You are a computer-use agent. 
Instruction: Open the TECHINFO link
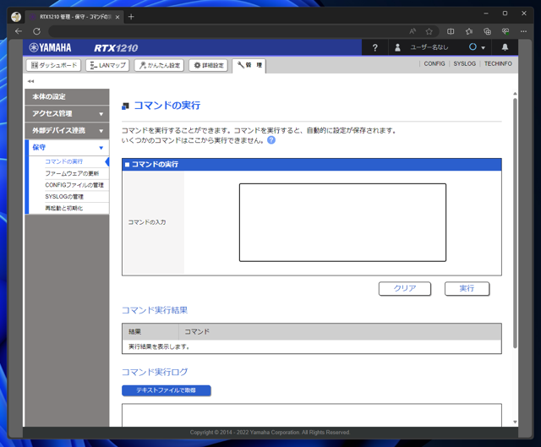(x=498, y=64)
